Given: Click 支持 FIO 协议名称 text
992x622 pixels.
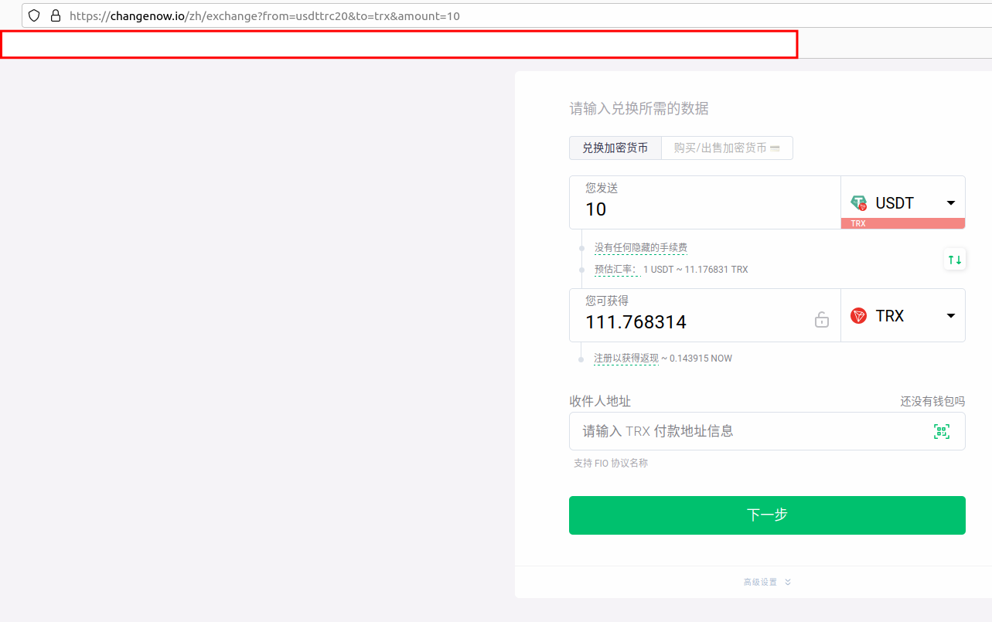Looking at the screenshot, I should coord(611,464).
